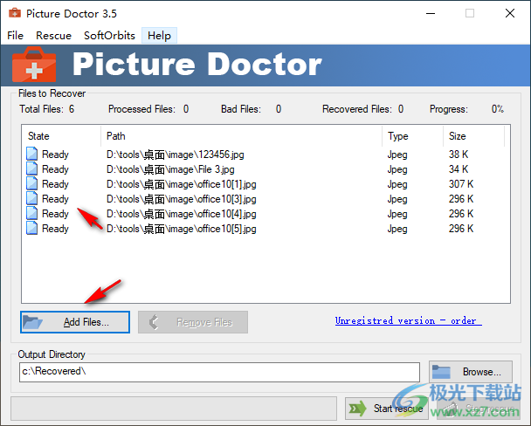Click Browse for output directory
This screenshot has height=426, width=531.
(471, 372)
